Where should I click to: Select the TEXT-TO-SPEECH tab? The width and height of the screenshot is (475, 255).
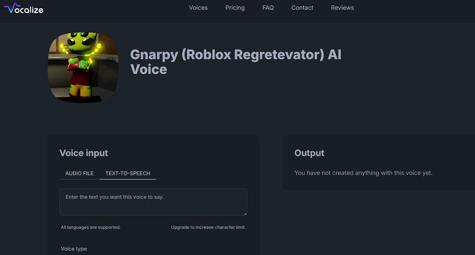point(128,173)
